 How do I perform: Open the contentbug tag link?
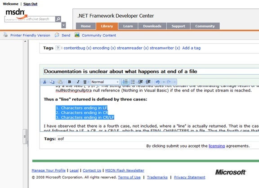click(74, 48)
